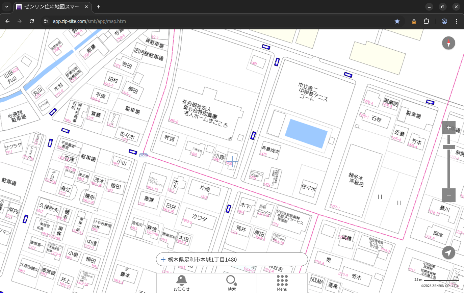This screenshot has height=293, width=464.
Task: Open the 検索 search function
Action: (x=232, y=283)
